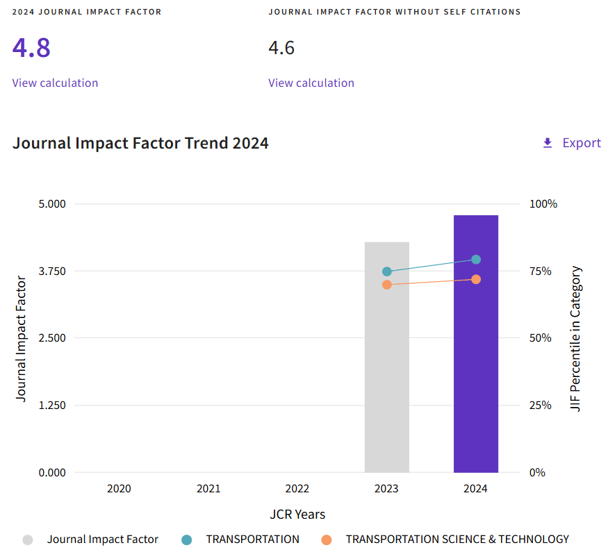The height and width of the screenshot is (559, 608).
Task: Hide the TRANSPORTATION series via its legend label
Action: click(252, 540)
